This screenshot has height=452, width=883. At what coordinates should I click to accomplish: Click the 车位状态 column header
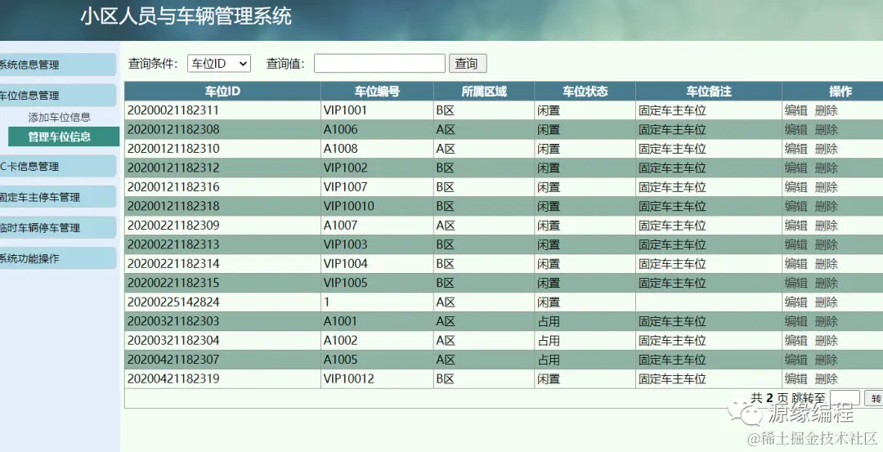pyautogui.click(x=585, y=92)
